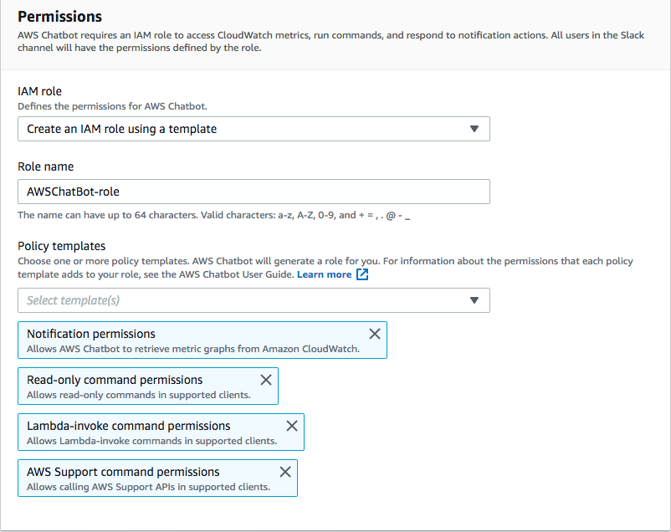Click the external link icon beside Learn more

pos(361,274)
